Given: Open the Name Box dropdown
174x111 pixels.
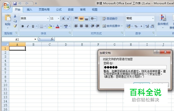Looking at the screenshot, I should (x=35, y=39).
